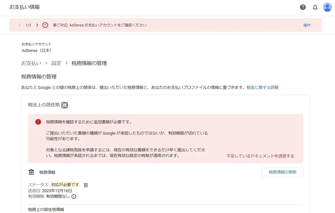Open the account profile avatar

[x=327, y=7]
